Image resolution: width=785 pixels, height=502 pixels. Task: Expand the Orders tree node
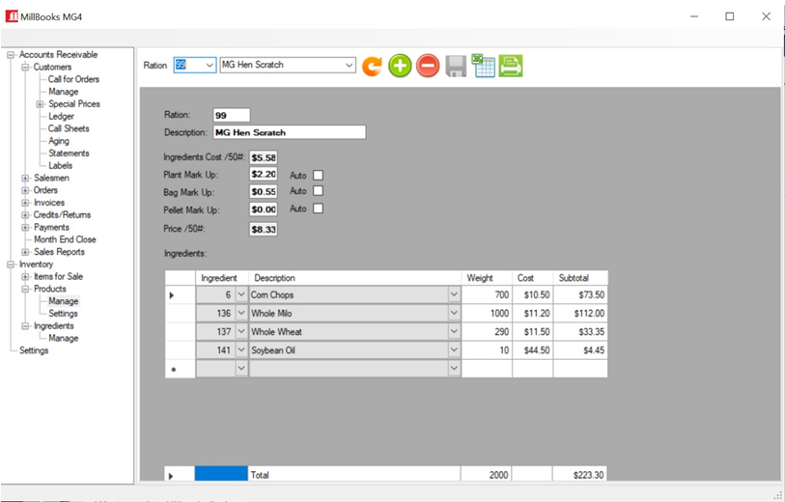point(25,190)
